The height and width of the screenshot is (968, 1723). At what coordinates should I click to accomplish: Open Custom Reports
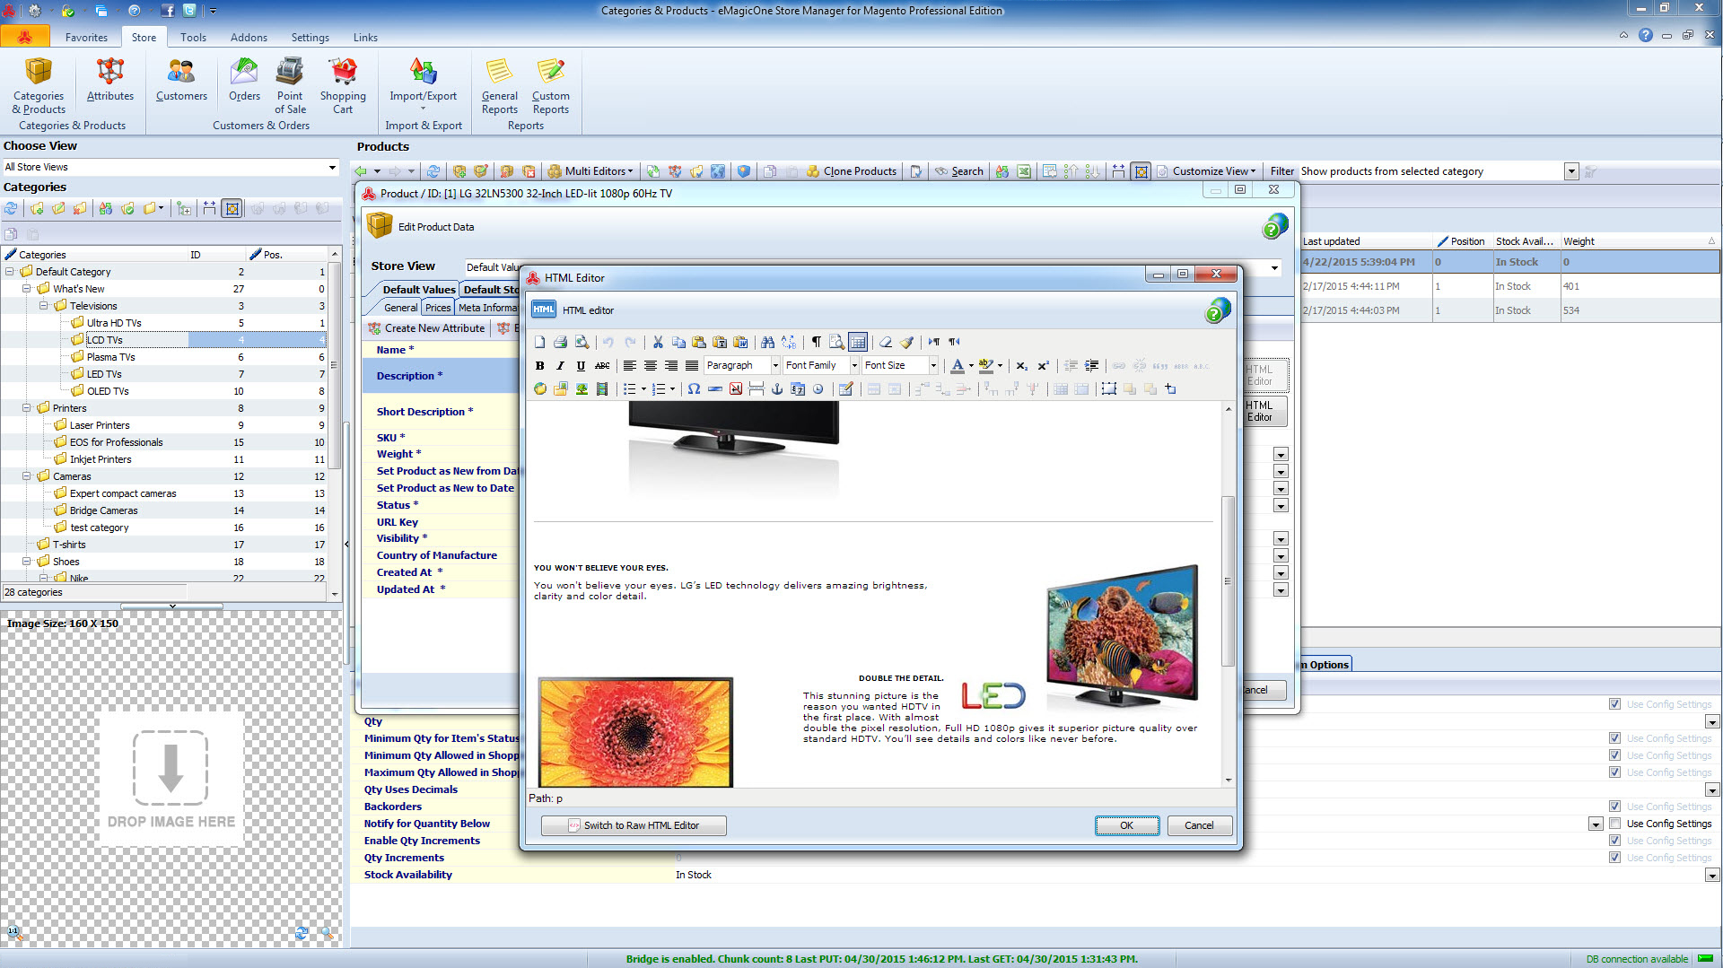550,86
